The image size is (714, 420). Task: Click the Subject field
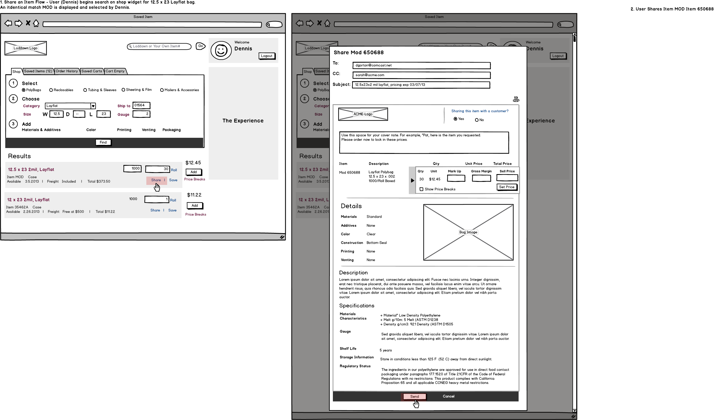(x=421, y=85)
